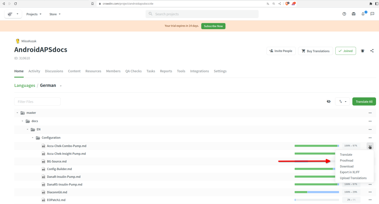Screen dimensions: 379x204
Task: Click the browser forward arrow
Action: [x=9, y=4]
